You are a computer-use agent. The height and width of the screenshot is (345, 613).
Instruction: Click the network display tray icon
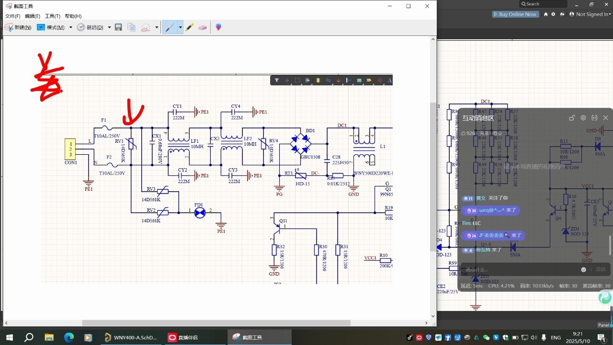tap(525, 337)
